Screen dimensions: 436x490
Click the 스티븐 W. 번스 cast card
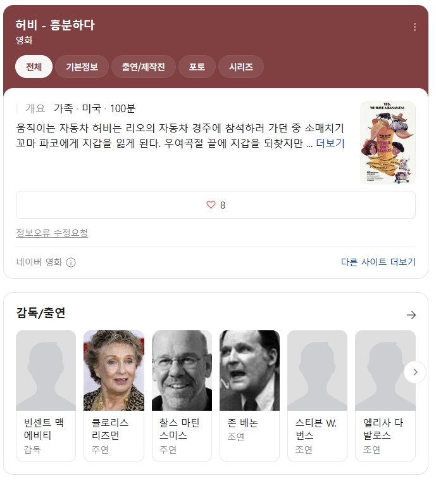(x=317, y=396)
